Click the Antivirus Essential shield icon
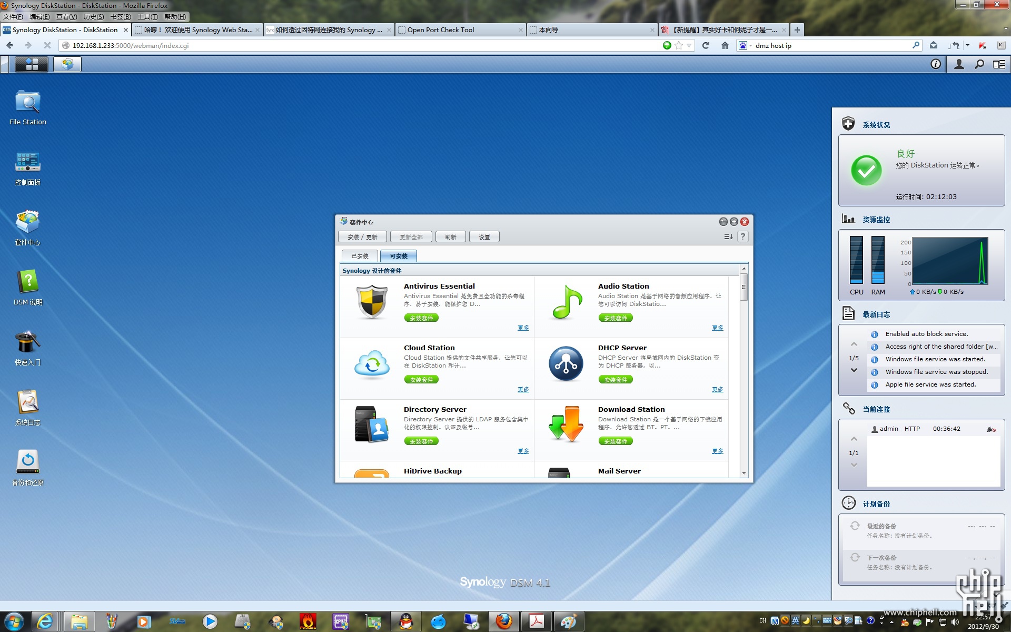The image size is (1011, 632). point(372,302)
